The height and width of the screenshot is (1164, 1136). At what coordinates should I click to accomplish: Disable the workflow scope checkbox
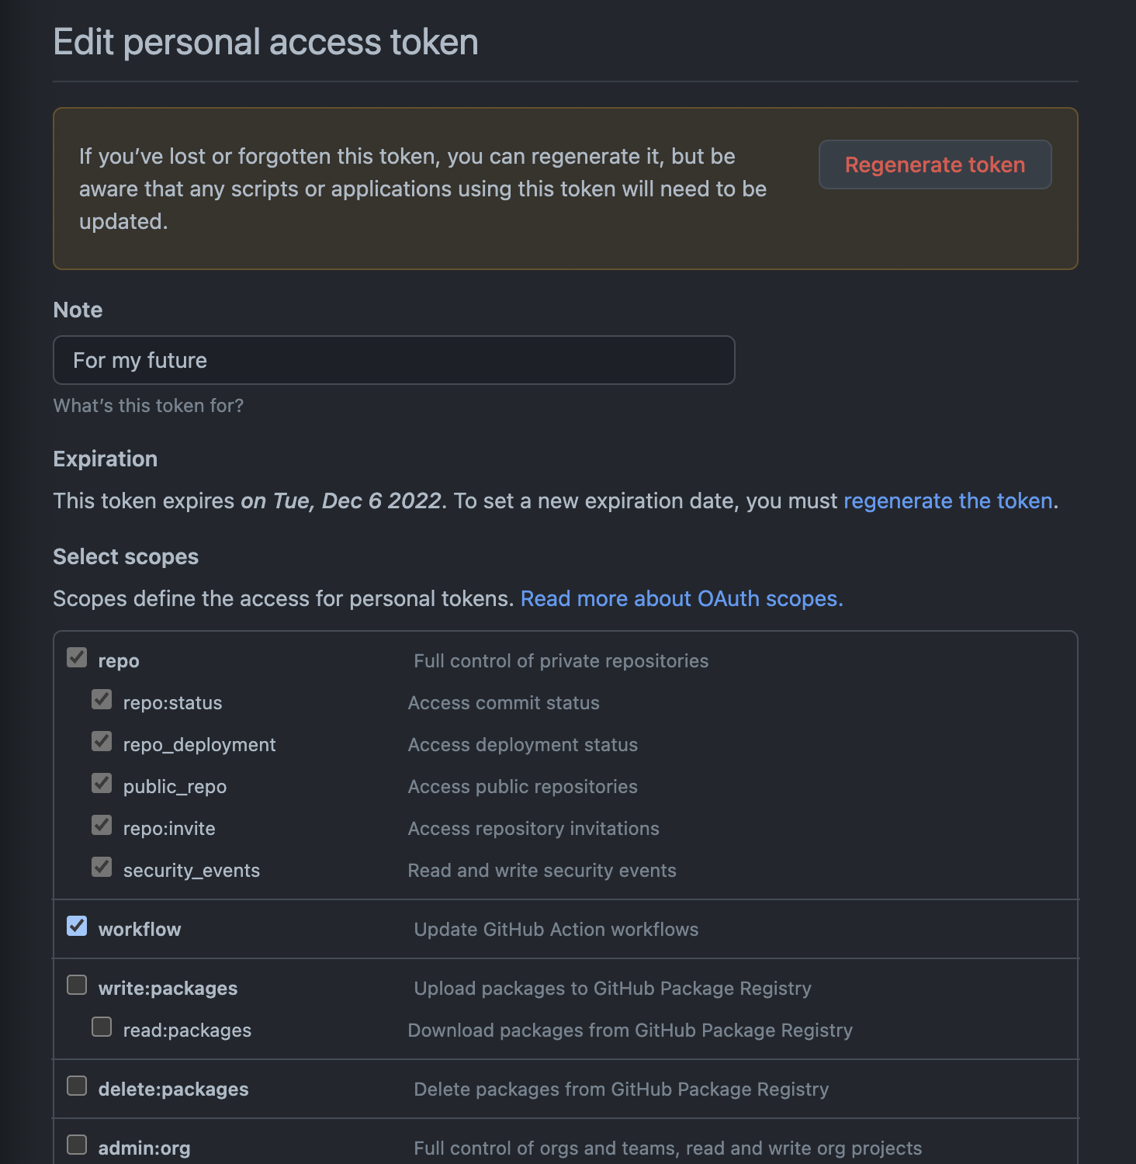[x=76, y=926]
